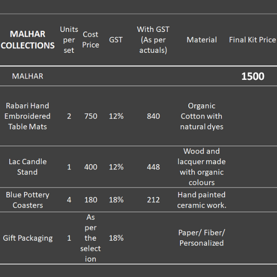Image resolution: width=277 pixels, height=277 pixels.
Task: Select the Material column header
Action: pyautogui.click(x=202, y=40)
